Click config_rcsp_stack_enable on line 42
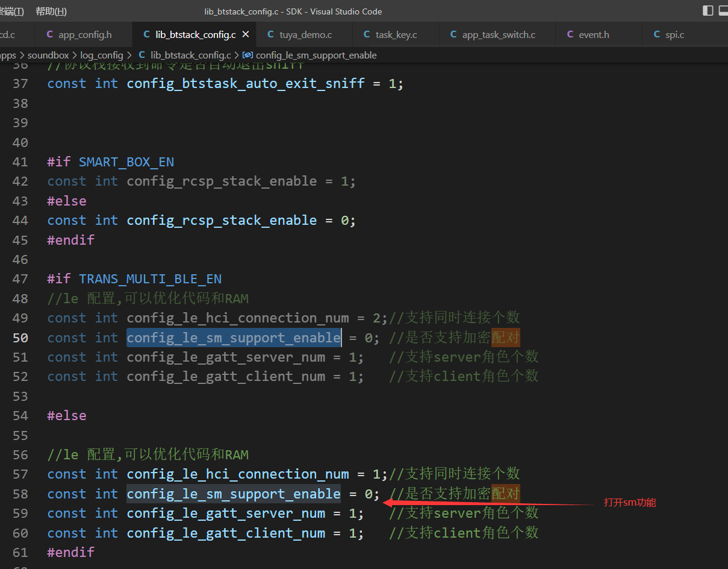Viewport: 728px width, 569px height. point(222,181)
